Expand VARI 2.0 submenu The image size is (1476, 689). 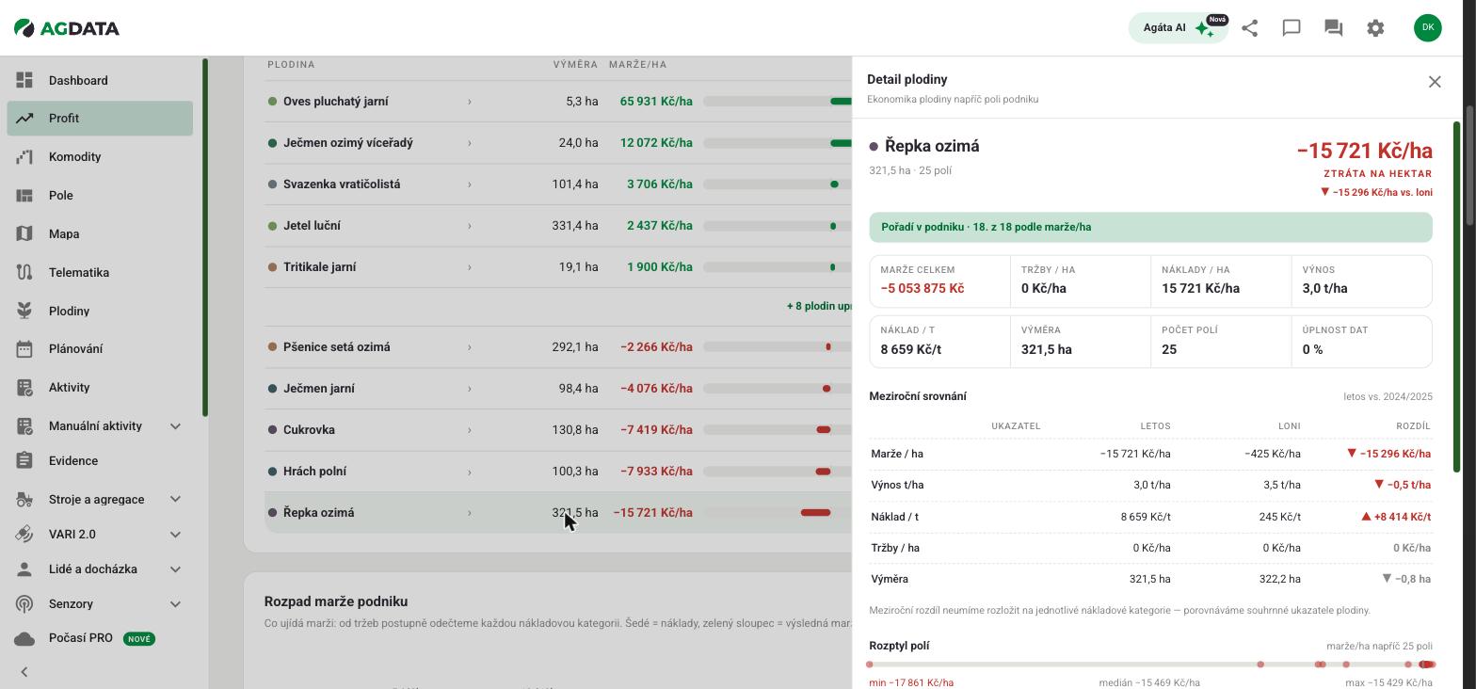click(175, 535)
